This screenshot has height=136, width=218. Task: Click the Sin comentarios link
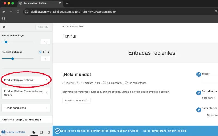click(137, 83)
